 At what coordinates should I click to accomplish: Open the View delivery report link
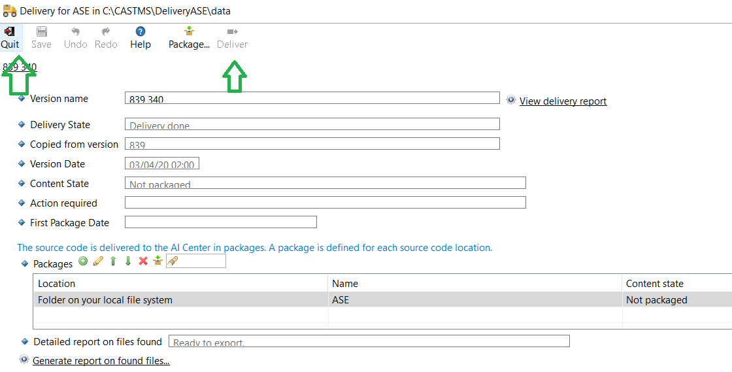(563, 101)
